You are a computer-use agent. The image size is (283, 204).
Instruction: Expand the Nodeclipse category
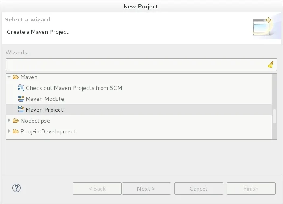[9, 120]
